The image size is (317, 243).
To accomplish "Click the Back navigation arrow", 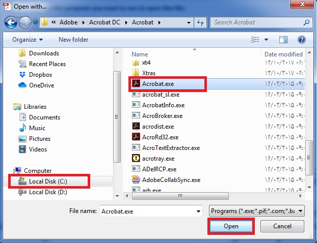I will (x=11, y=22).
